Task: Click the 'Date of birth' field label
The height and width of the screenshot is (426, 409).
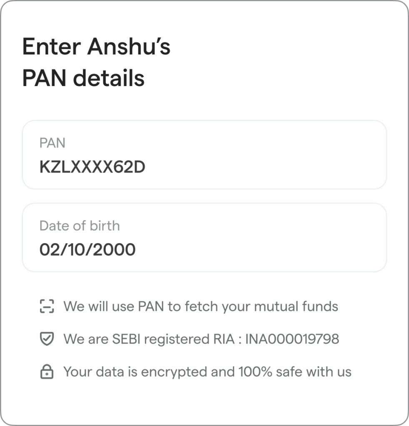Action: [x=80, y=226]
